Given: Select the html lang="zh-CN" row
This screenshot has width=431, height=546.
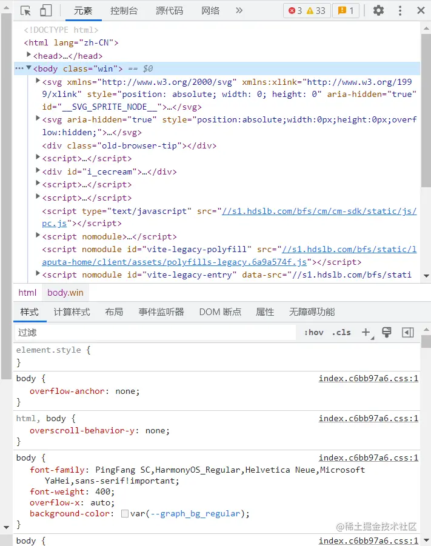Looking at the screenshot, I should (x=71, y=43).
